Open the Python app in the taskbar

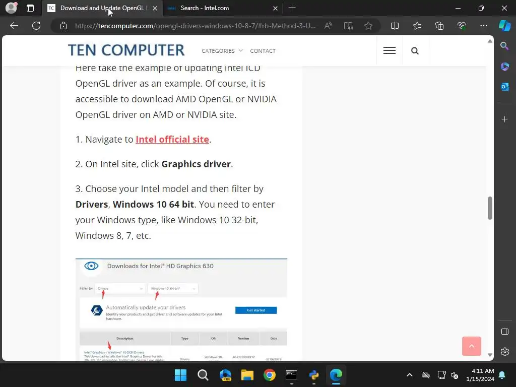(313, 375)
